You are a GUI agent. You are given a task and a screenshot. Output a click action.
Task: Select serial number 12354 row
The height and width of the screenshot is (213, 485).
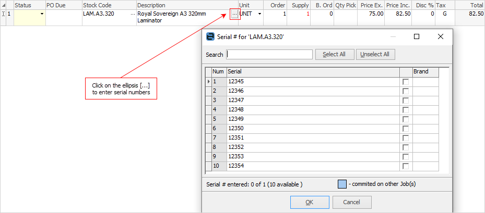(313, 166)
